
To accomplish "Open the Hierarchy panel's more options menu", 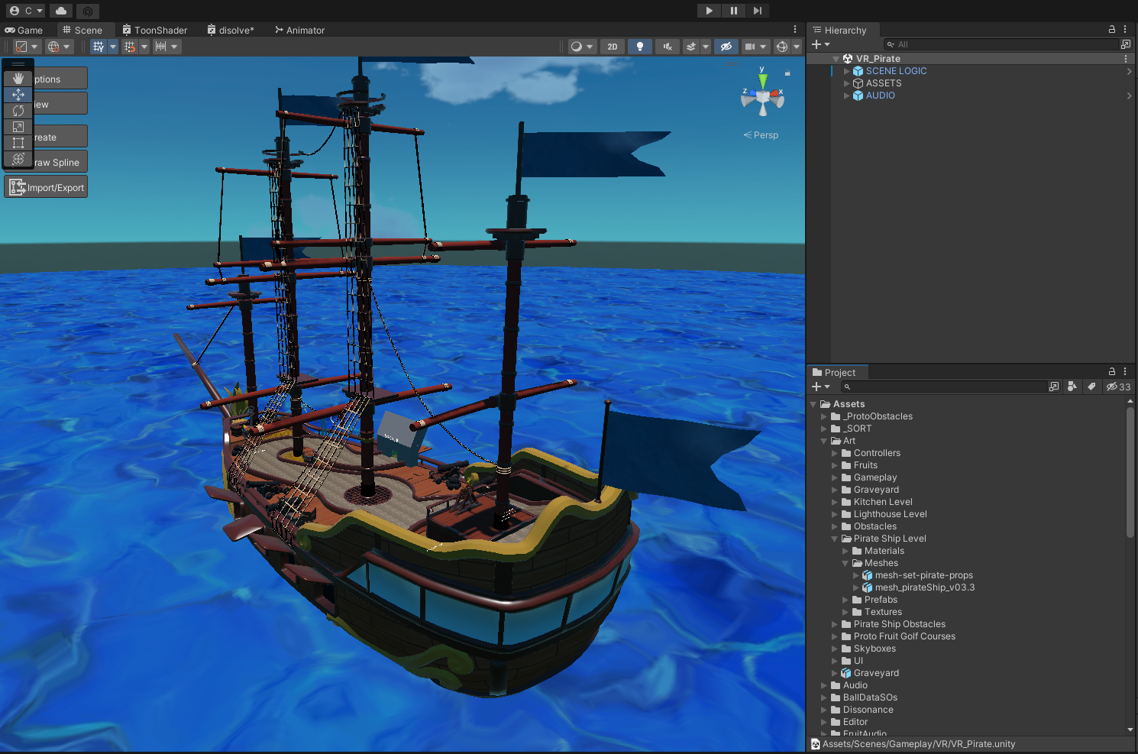I will tap(1125, 29).
